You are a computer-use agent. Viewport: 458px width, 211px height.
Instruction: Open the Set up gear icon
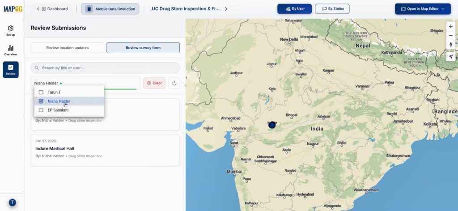(11, 31)
